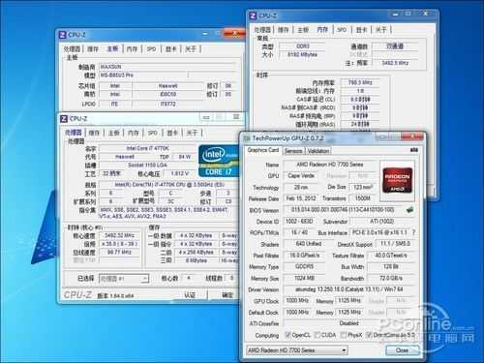Open the 缓存 tab in the processor CPU-Z window

tap(94, 133)
